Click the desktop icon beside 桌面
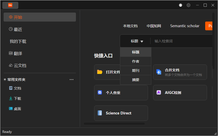The height and width of the screenshot is (136, 218). (x=11, y=109)
